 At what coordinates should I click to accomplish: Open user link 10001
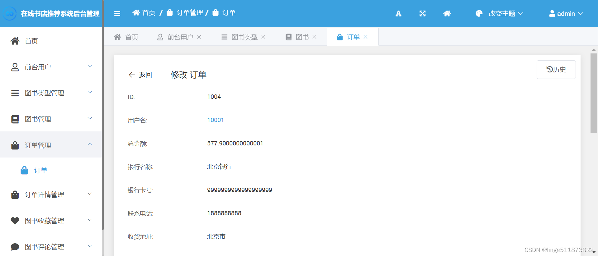click(x=216, y=120)
